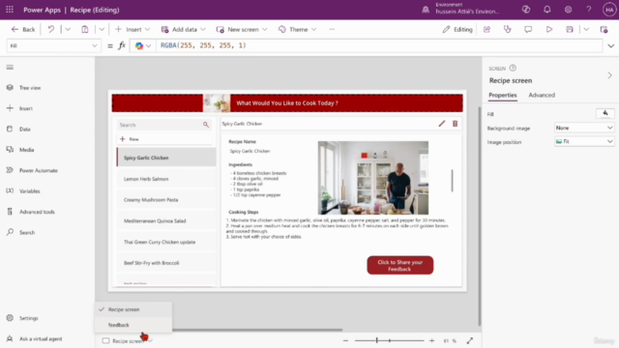Image resolution: width=619 pixels, height=348 pixels.
Task: Click the fx formula icon
Action: pos(122,45)
